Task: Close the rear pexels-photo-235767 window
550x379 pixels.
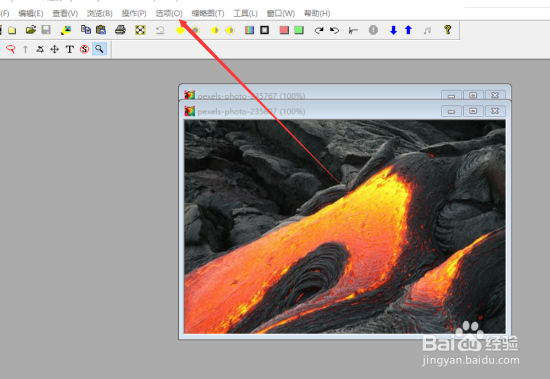Action: 495,95
